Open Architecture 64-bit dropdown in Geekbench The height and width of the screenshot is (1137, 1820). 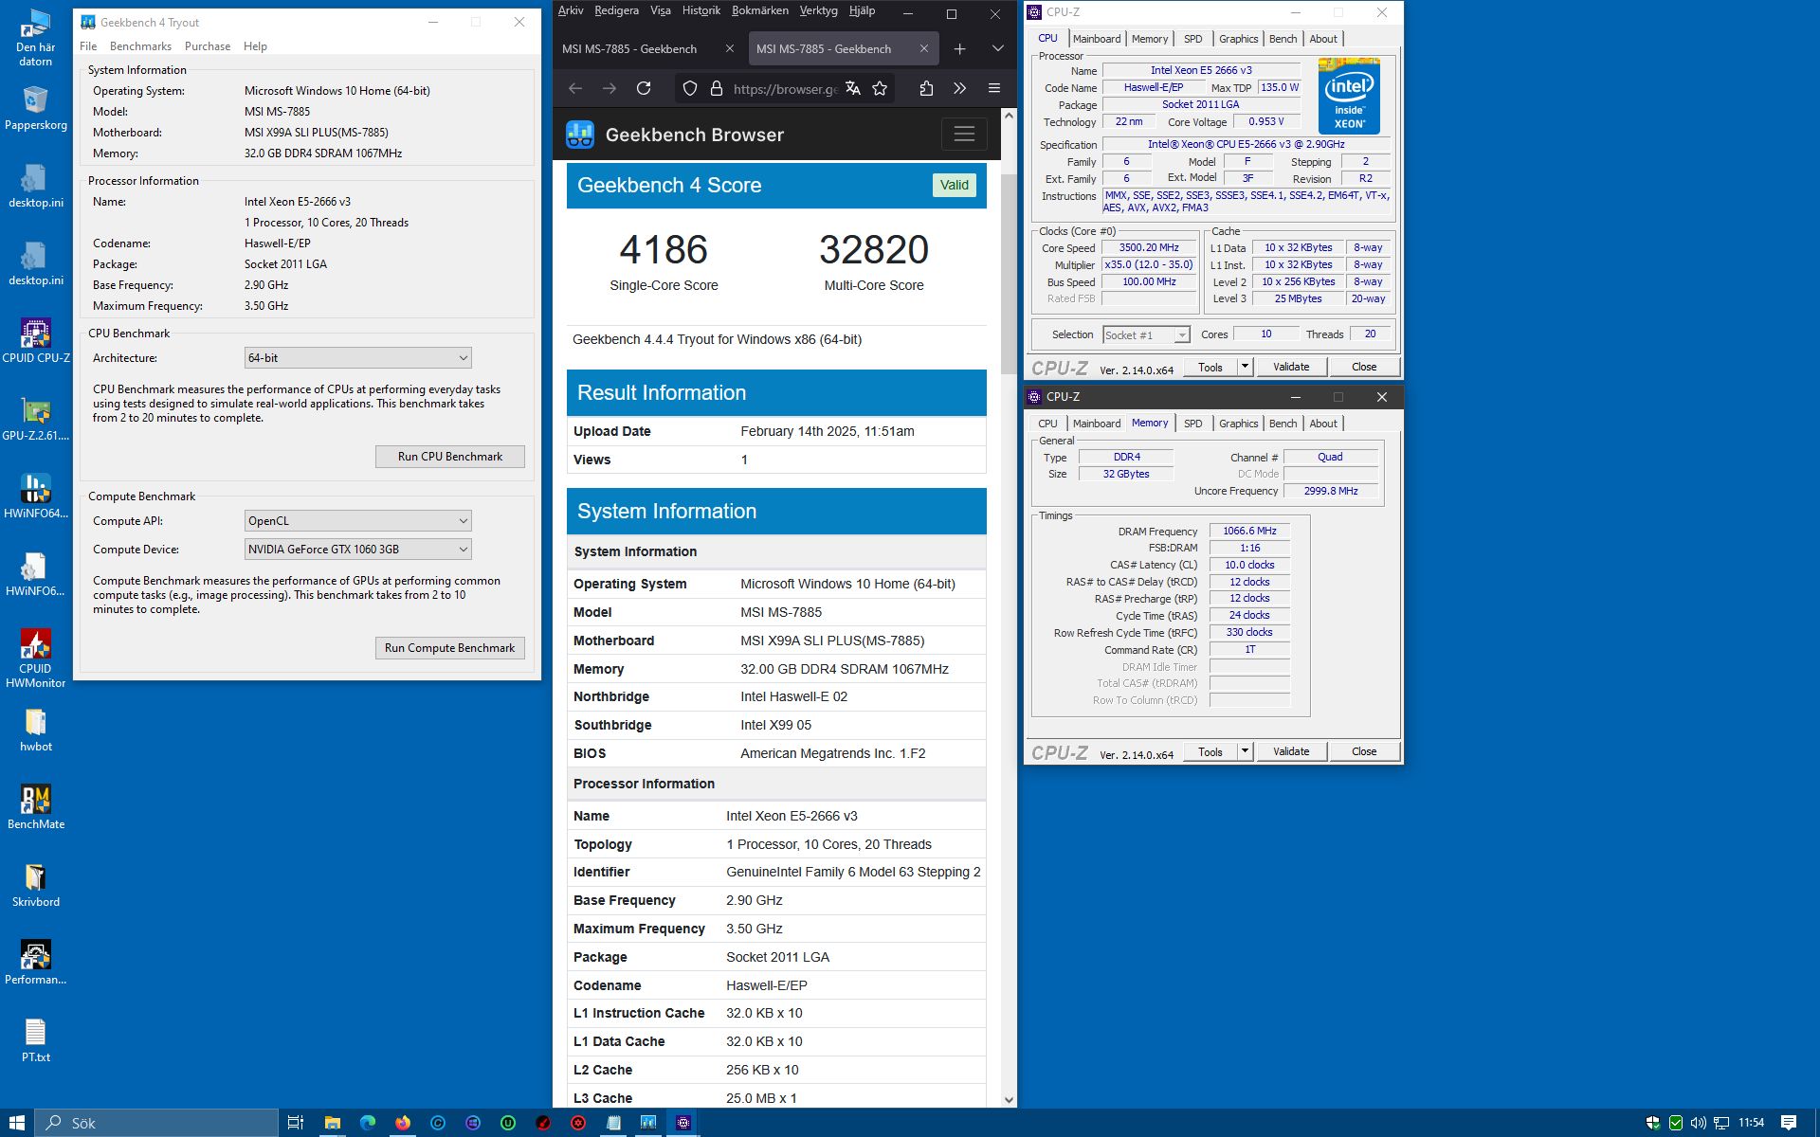tap(358, 358)
